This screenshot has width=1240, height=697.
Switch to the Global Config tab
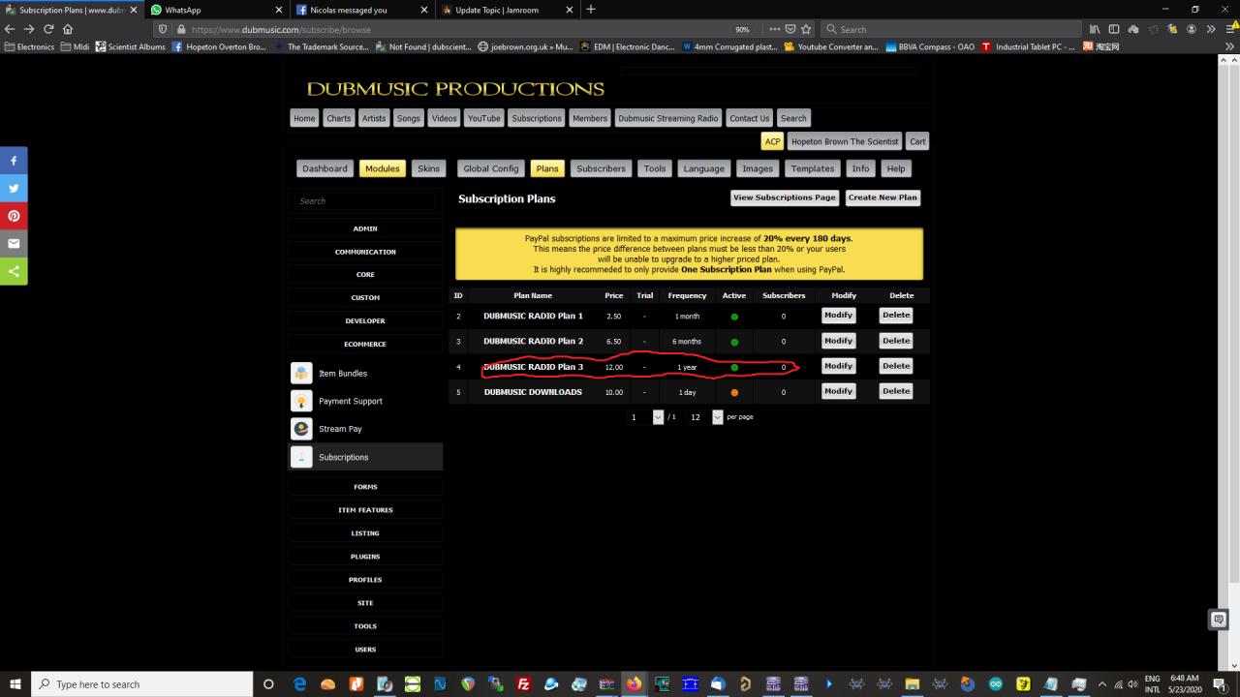[491, 168]
